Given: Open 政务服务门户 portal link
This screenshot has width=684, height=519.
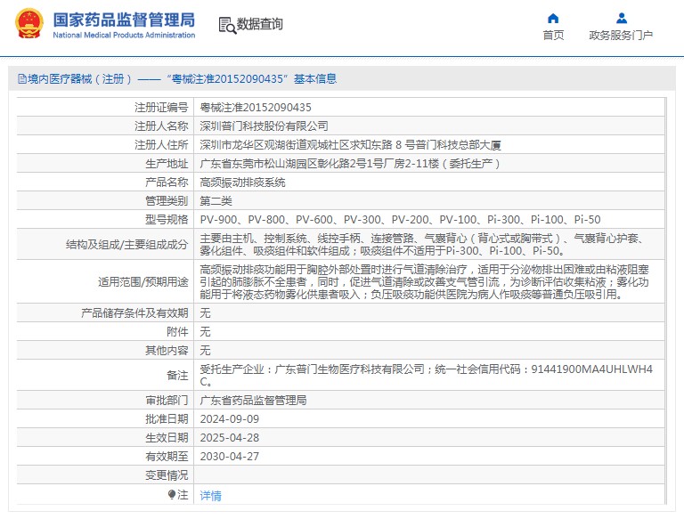Looking at the screenshot, I should pos(621,36).
